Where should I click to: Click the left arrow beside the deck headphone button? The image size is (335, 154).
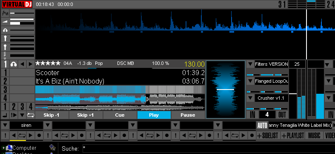click(22, 64)
